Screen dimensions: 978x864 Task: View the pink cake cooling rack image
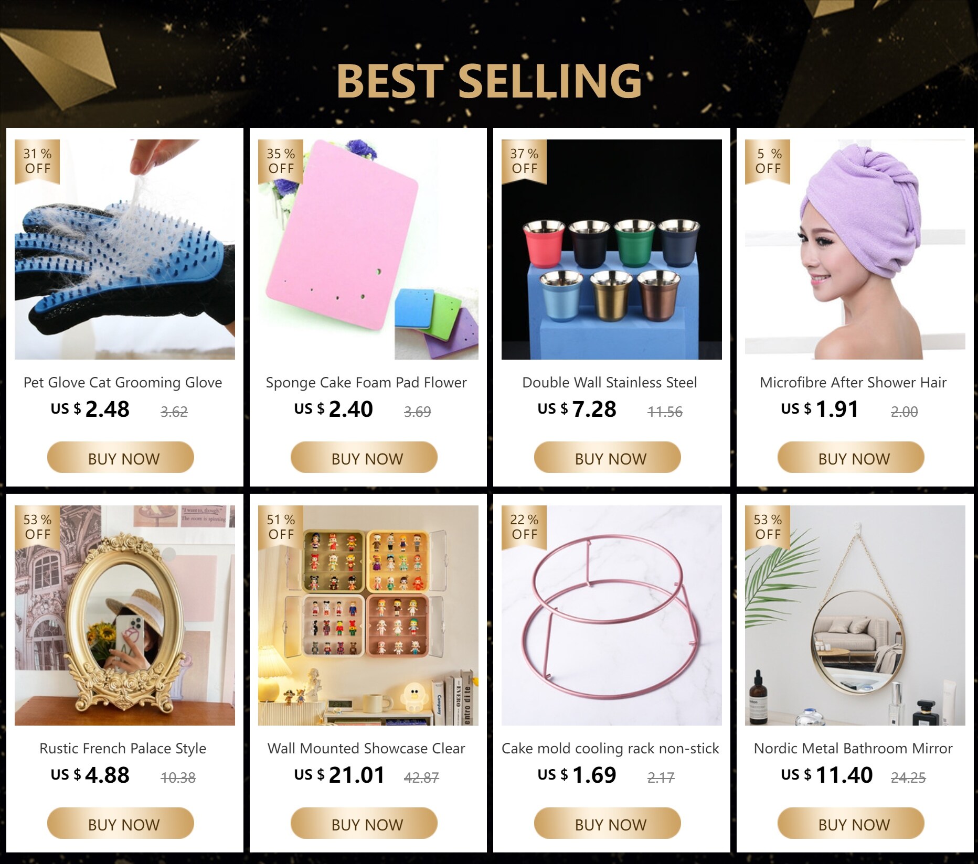(612, 615)
